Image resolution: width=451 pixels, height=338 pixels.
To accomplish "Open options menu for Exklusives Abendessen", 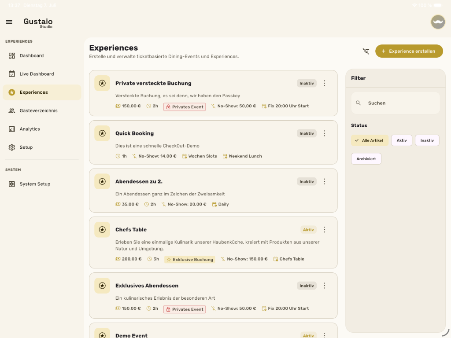I will [325, 286].
